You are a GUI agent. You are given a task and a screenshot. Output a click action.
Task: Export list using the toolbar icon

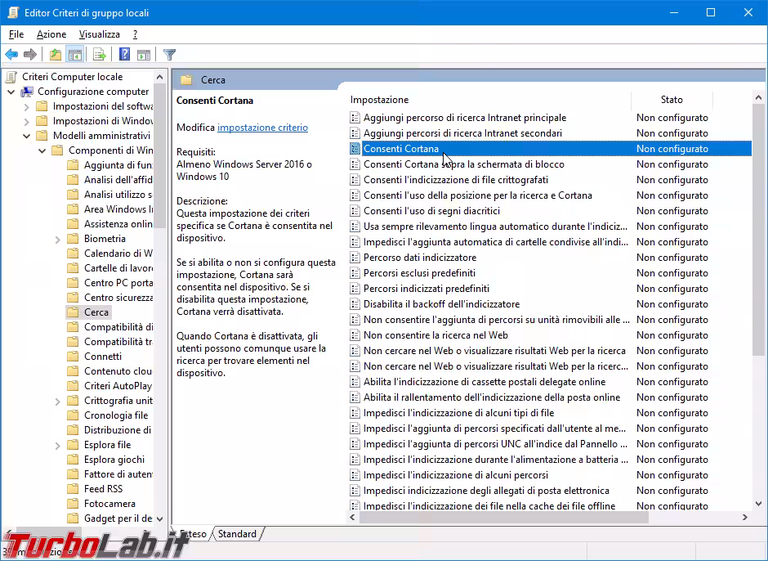pyautogui.click(x=100, y=55)
